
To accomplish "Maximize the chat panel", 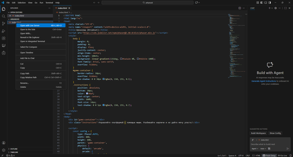I will pyautogui.click(x=285, y=8).
